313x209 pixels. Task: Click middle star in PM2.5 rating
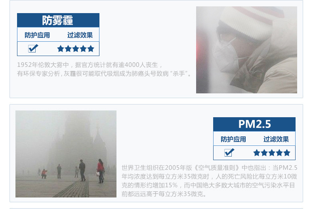(272, 153)
